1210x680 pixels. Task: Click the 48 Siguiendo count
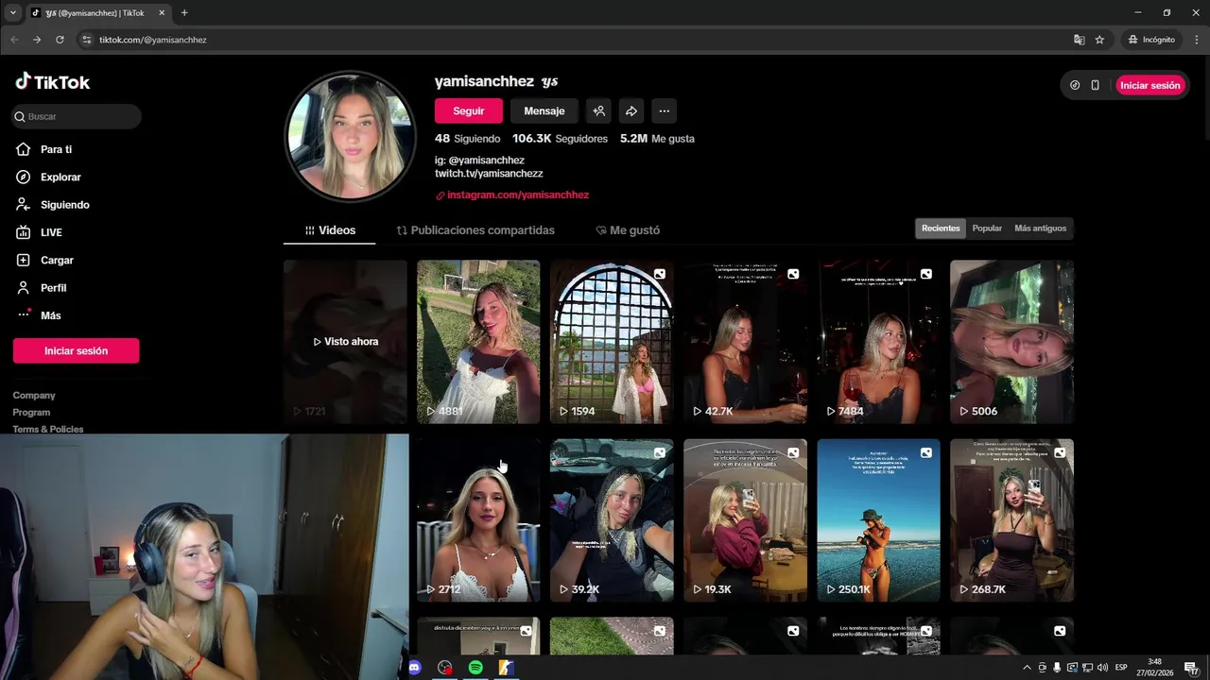click(x=467, y=138)
